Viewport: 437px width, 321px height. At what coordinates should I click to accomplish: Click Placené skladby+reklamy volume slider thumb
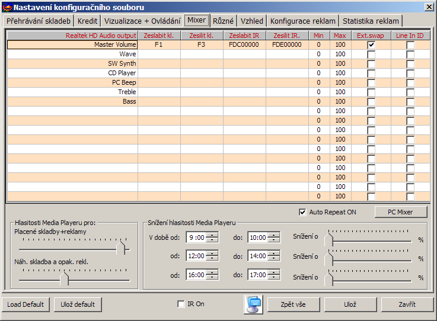click(x=121, y=248)
